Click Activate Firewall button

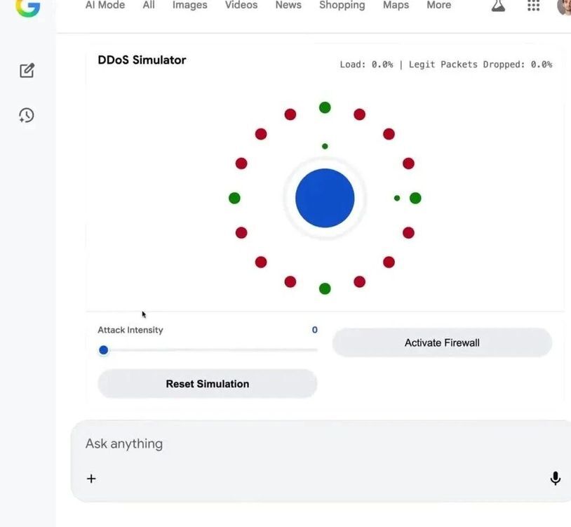coord(442,342)
